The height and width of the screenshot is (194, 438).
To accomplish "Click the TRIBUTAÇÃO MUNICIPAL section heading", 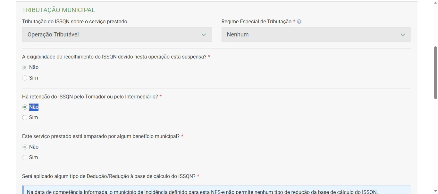I will click(58, 10).
